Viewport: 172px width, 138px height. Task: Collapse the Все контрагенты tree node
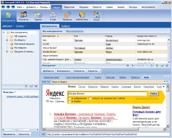[4, 32]
